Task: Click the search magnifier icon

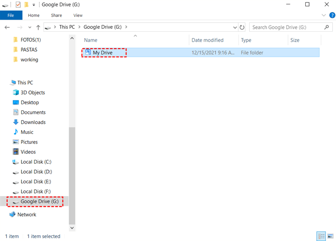Action: (x=326, y=27)
